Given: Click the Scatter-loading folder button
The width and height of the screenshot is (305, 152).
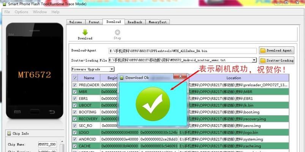Looking at the screenshot, I should (277, 60).
